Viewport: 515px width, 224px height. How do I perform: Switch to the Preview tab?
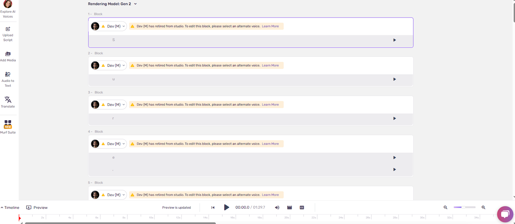pos(37,208)
